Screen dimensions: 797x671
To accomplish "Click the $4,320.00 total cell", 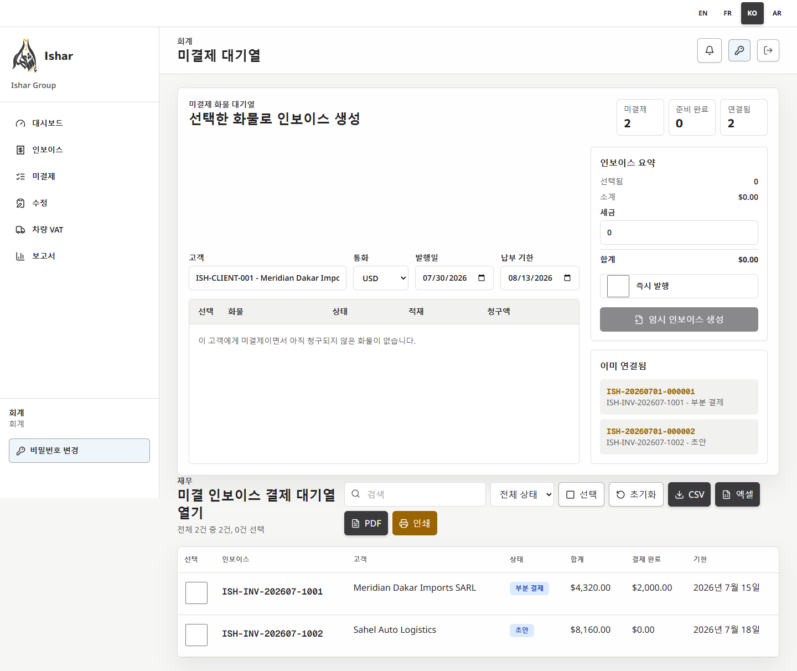I will (591, 587).
